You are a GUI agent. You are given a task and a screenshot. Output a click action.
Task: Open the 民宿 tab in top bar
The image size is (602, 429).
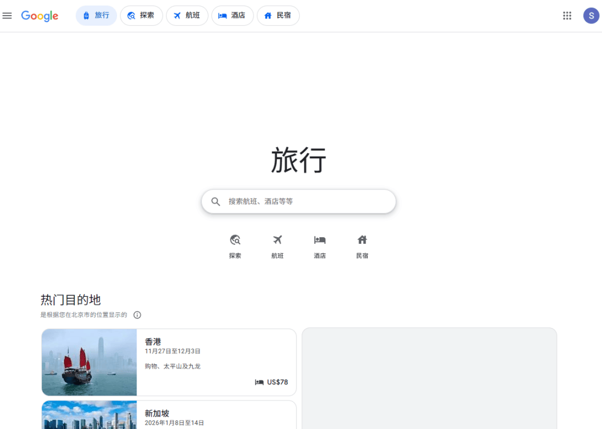(x=278, y=16)
